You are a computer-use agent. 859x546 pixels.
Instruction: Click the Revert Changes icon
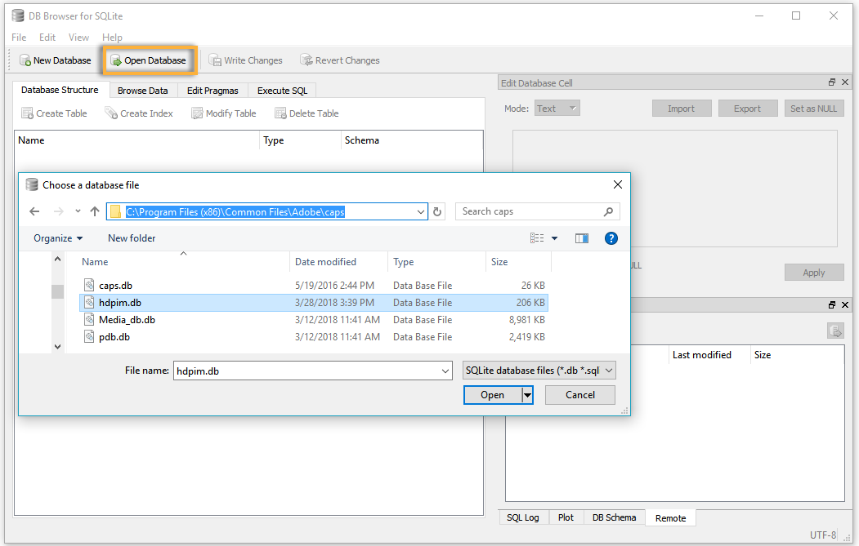(x=339, y=60)
